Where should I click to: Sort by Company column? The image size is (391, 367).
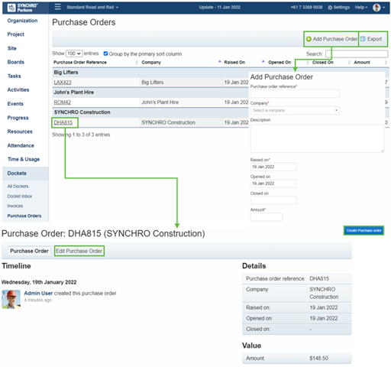coord(181,63)
